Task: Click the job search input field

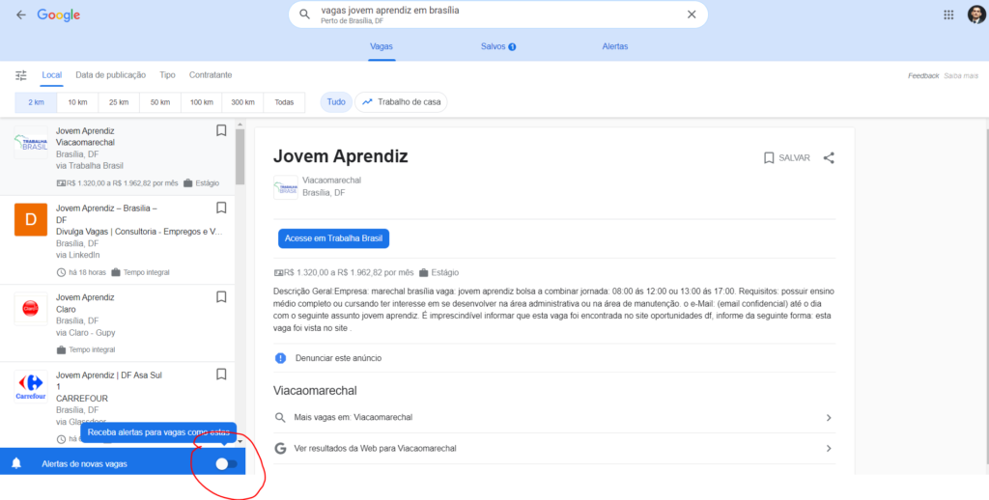Action: tap(498, 14)
